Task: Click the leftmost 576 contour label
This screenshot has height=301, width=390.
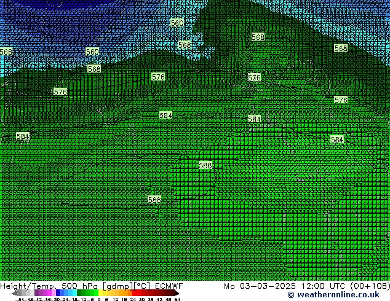Action: click(60, 92)
